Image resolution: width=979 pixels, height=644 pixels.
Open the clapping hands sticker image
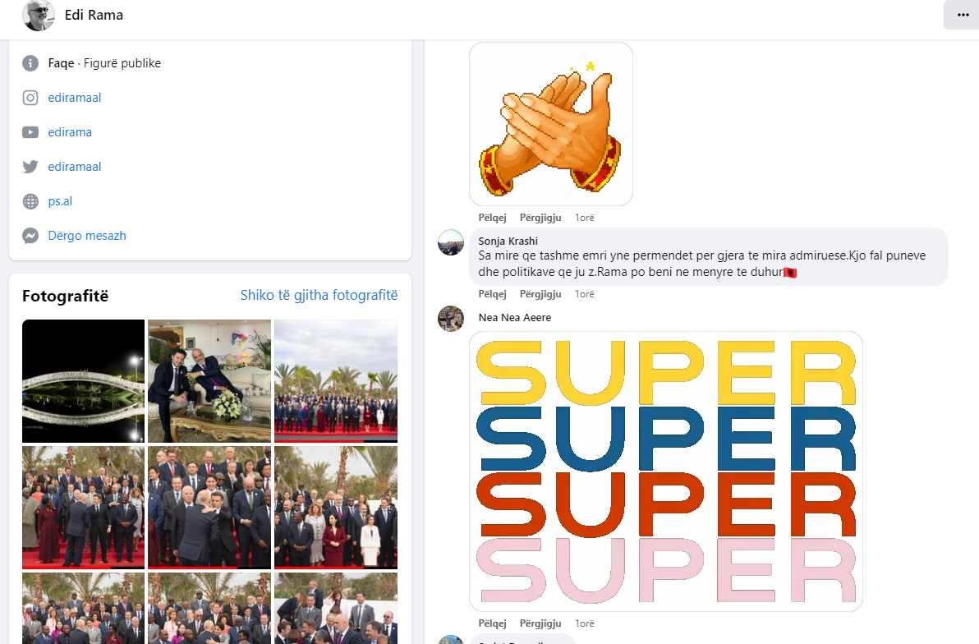pyautogui.click(x=550, y=124)
